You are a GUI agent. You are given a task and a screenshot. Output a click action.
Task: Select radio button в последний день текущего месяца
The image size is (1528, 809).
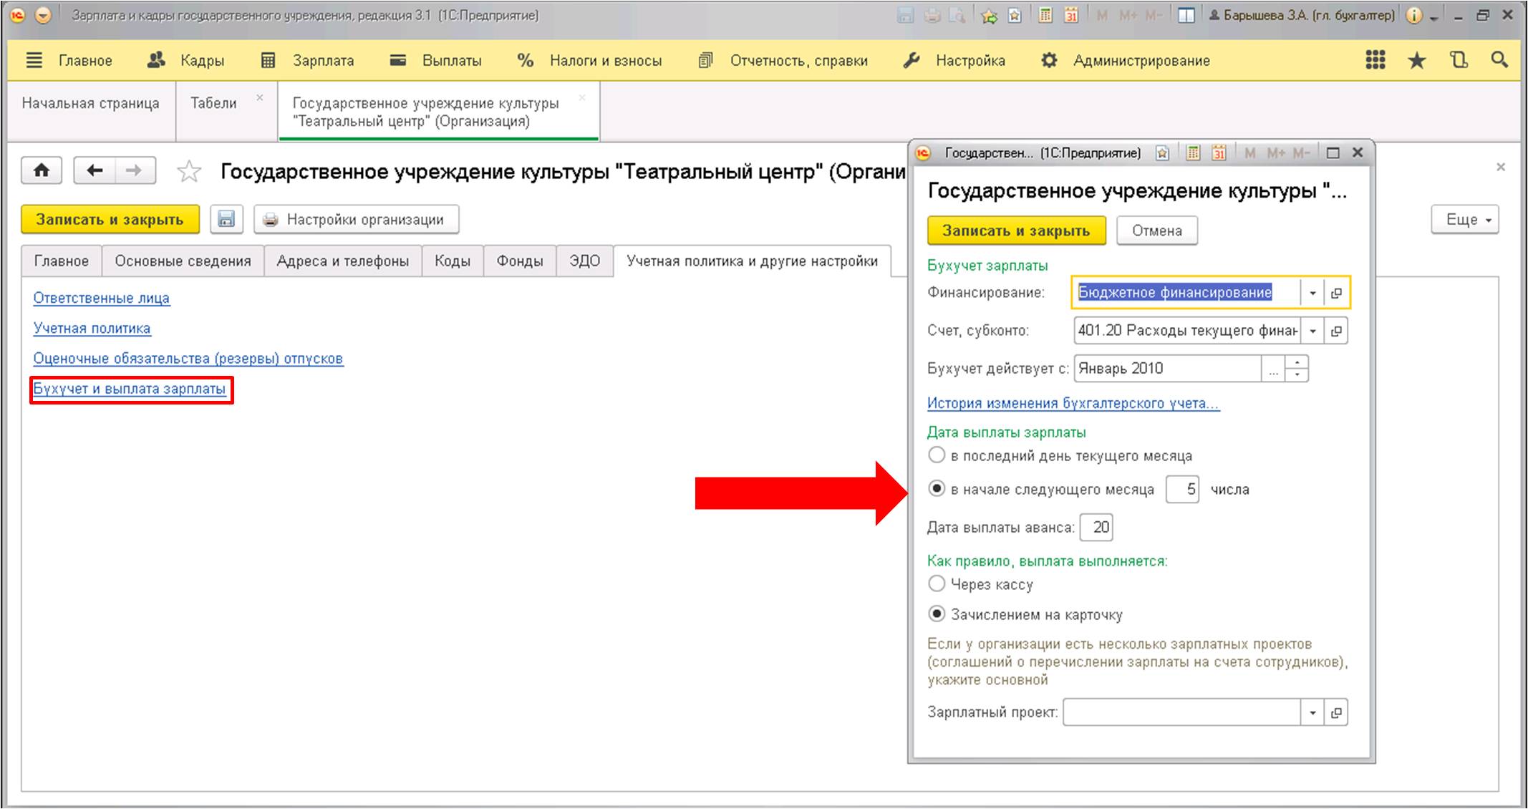932,457
